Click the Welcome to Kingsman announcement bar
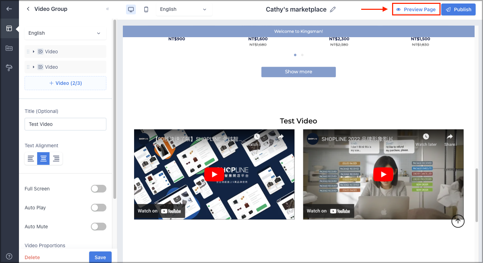483x263 pixels. 298,31
